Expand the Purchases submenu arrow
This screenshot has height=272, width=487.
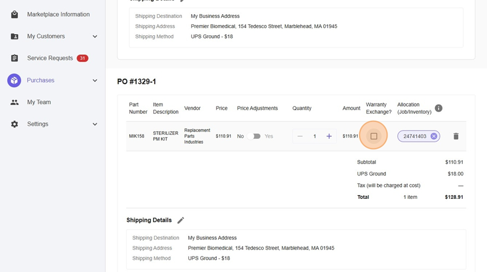click(95, 80)
